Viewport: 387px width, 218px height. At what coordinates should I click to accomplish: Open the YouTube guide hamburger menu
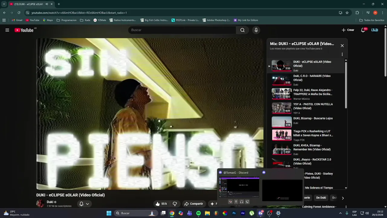pyautogui.click(x=7, y=30)
